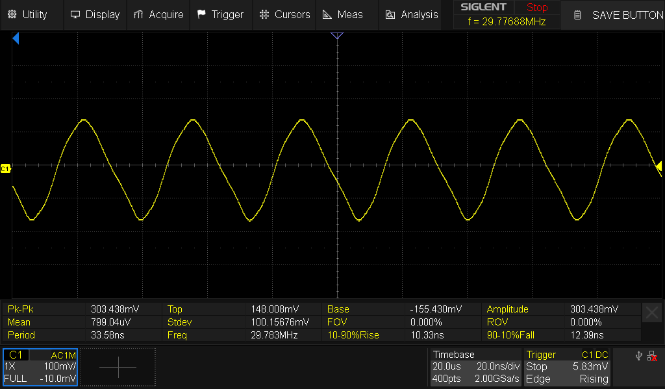
Task: Open the Analysis menu
Action: tap(411, 14)
